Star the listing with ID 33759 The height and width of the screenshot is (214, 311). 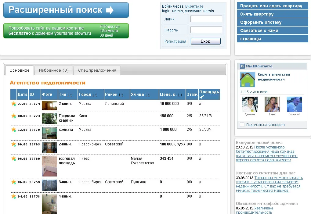13,182
